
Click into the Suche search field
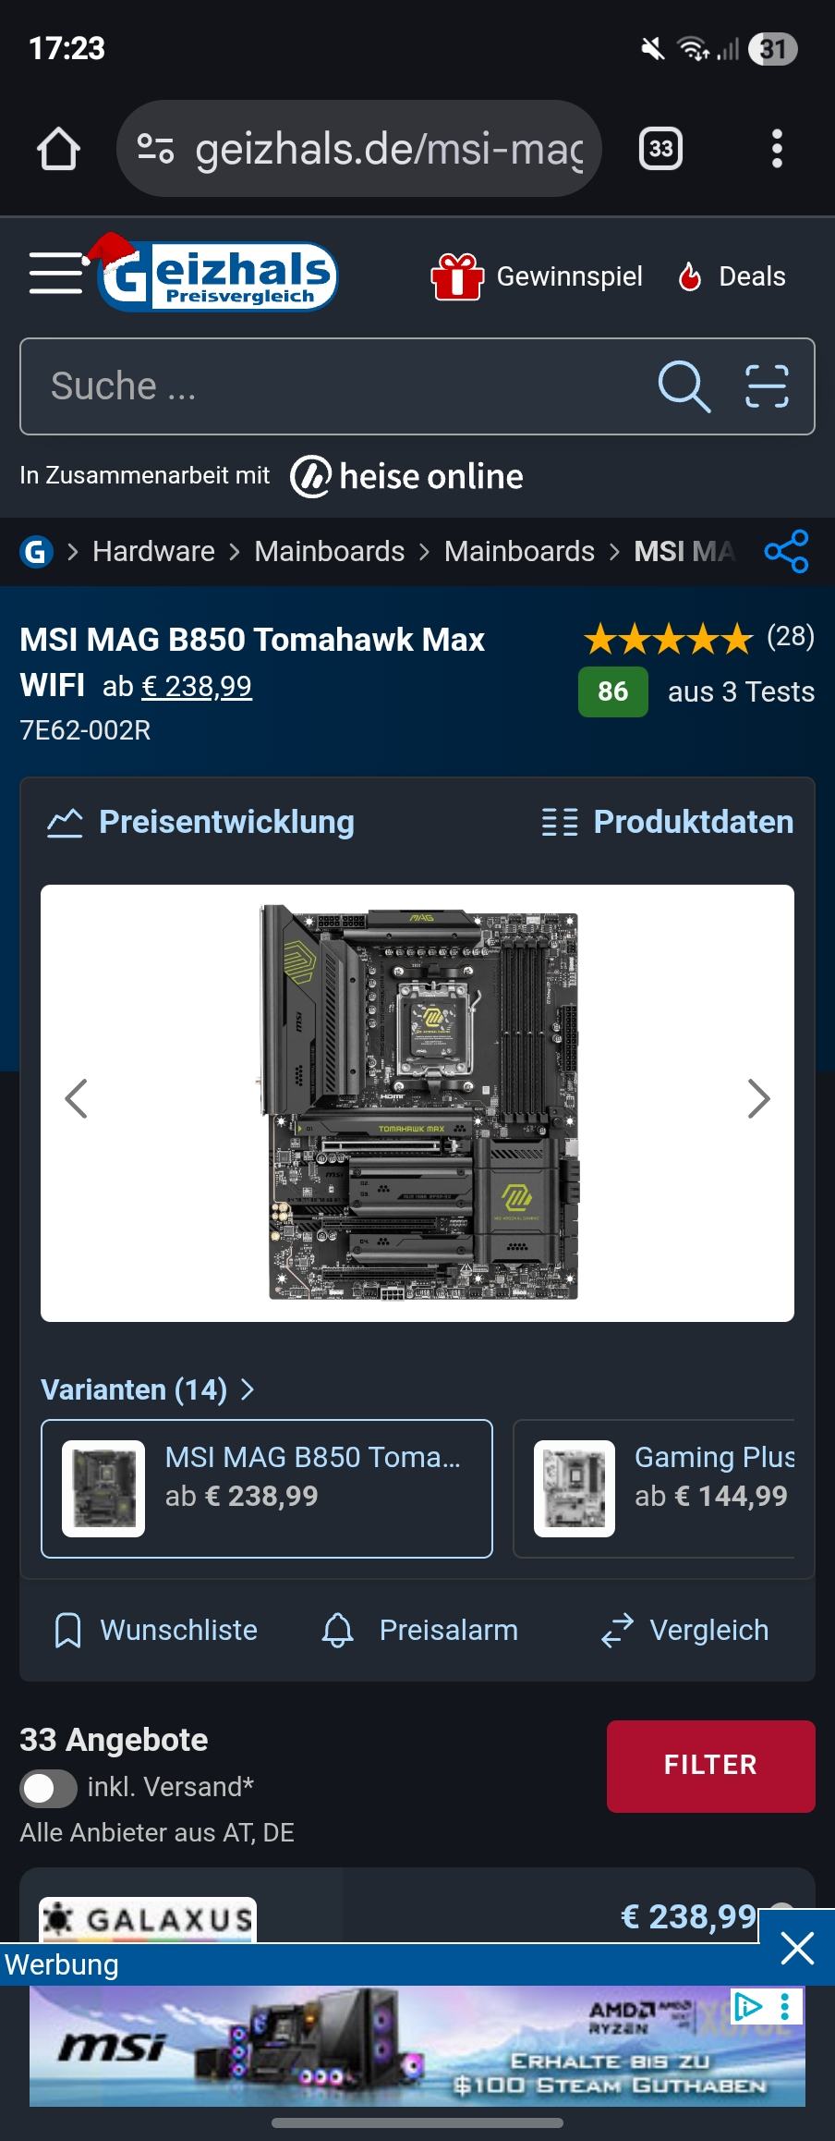tap(333, 386)
